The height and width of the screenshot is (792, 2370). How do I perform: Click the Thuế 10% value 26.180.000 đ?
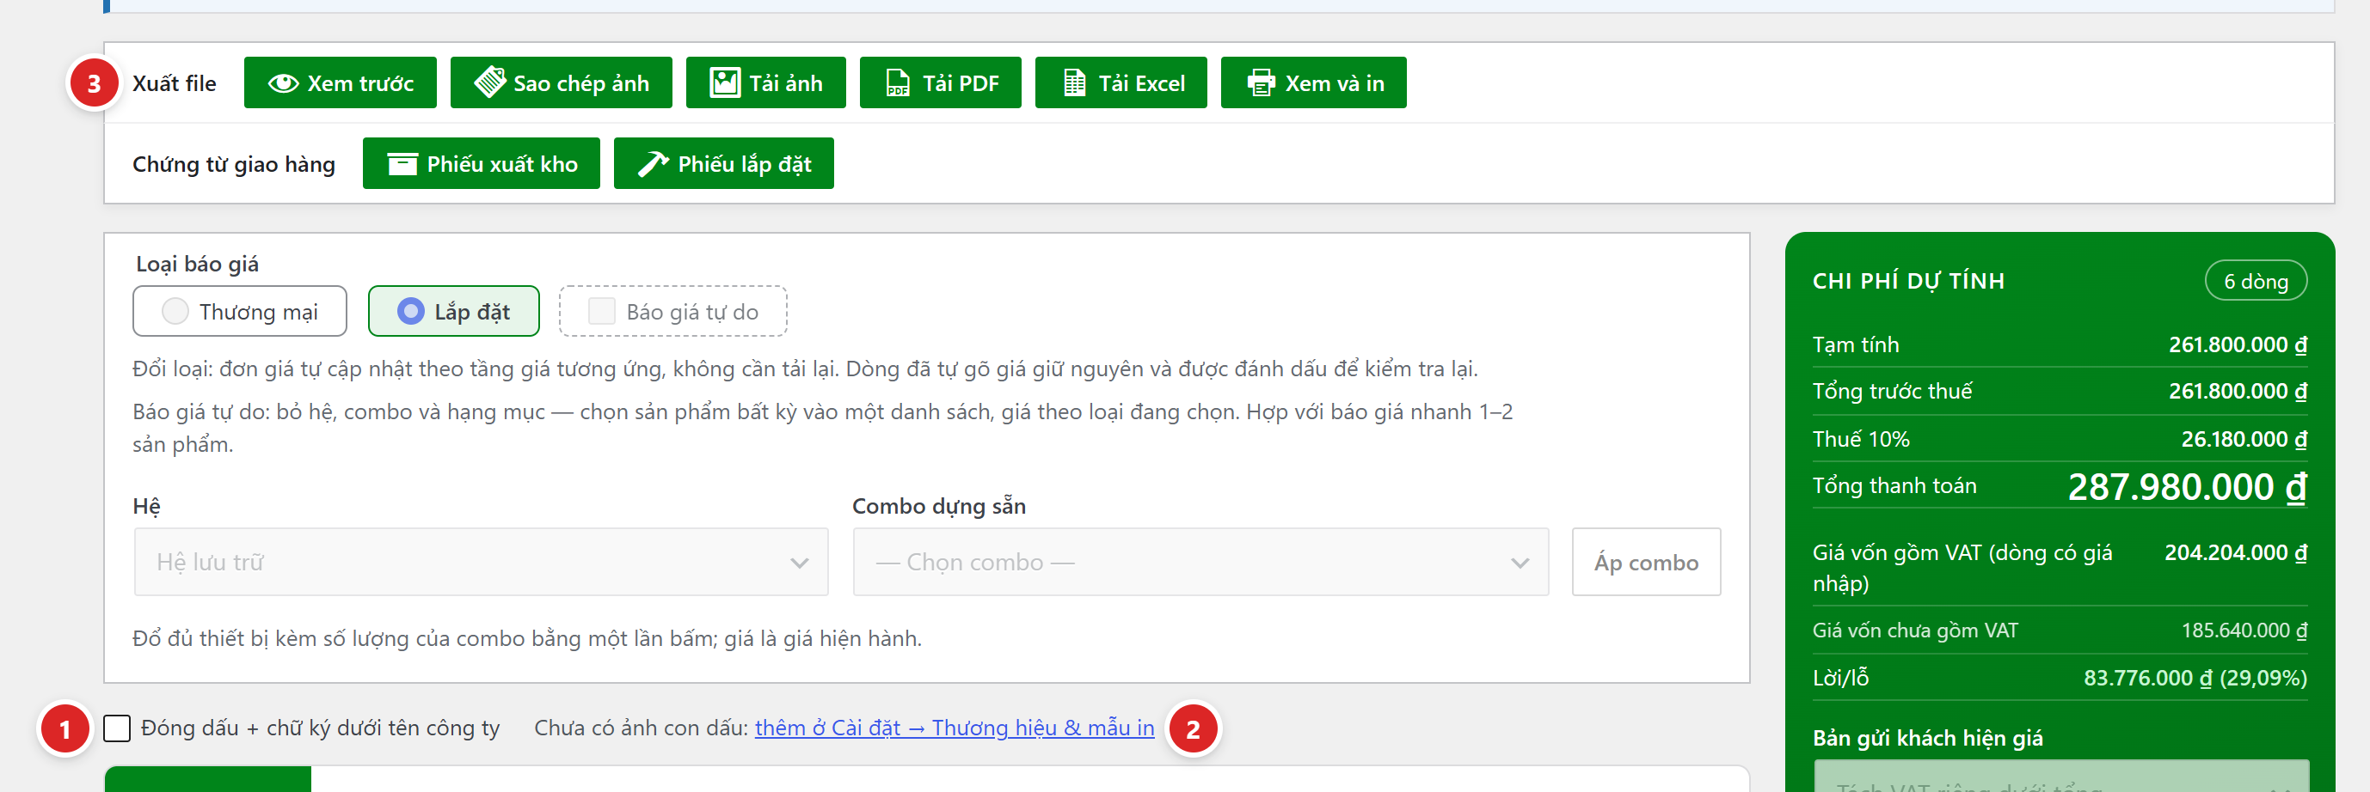click(2244, 439)
